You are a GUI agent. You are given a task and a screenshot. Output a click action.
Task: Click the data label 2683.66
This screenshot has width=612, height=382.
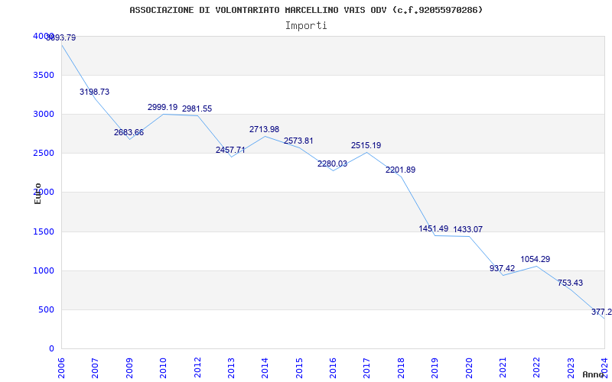click(x=129, y=132)
